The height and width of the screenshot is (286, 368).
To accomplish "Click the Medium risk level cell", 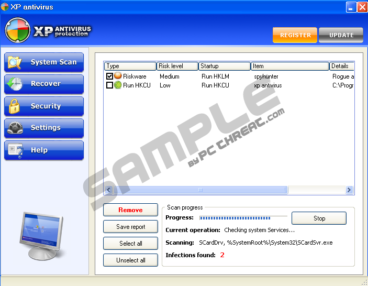I will 170,76.
